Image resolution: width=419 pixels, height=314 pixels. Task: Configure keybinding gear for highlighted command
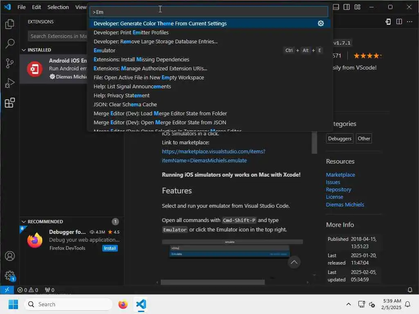321,23
